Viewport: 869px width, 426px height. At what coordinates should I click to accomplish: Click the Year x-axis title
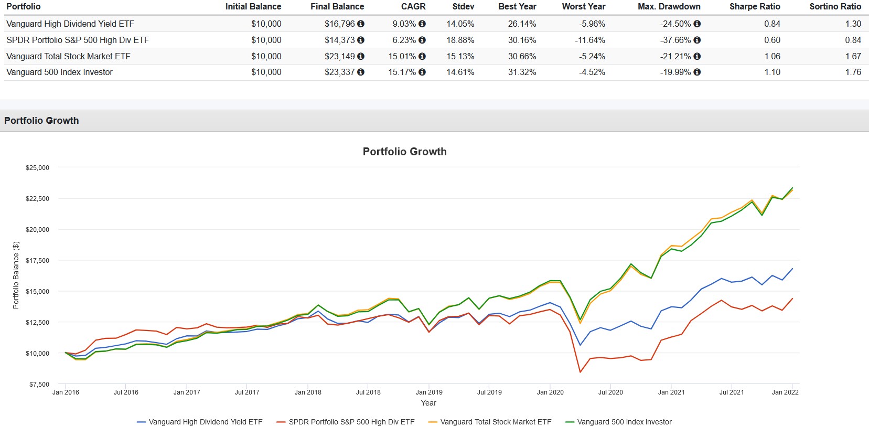[428, 403]
